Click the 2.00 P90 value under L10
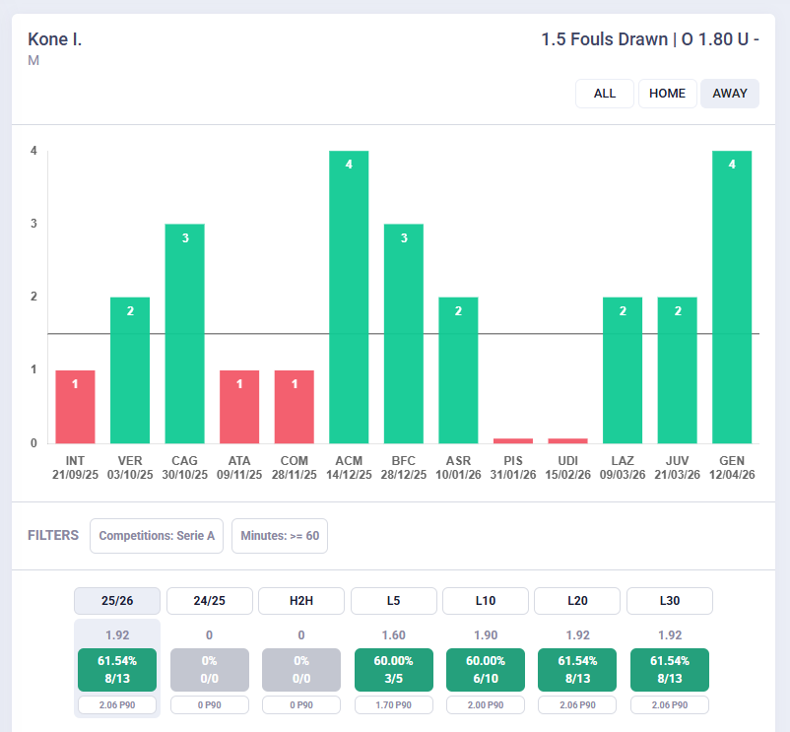 (486, 705)
